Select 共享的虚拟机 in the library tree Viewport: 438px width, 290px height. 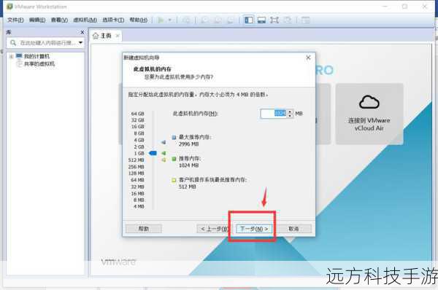coord(39,64)
